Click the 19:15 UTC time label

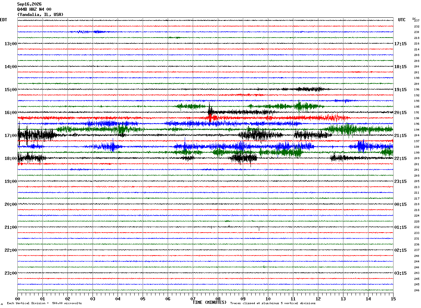[x=400, y=90]
